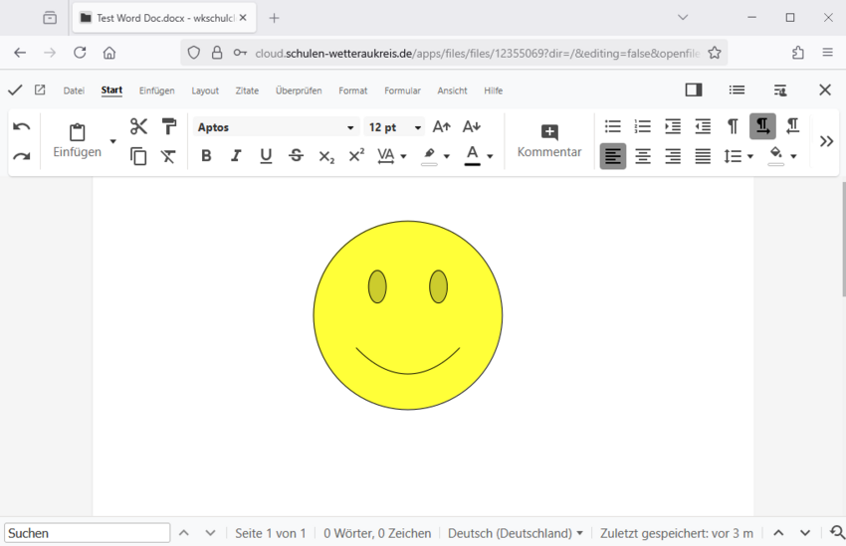
Task: Switch to the Layout tab
Action: [205, 91]
